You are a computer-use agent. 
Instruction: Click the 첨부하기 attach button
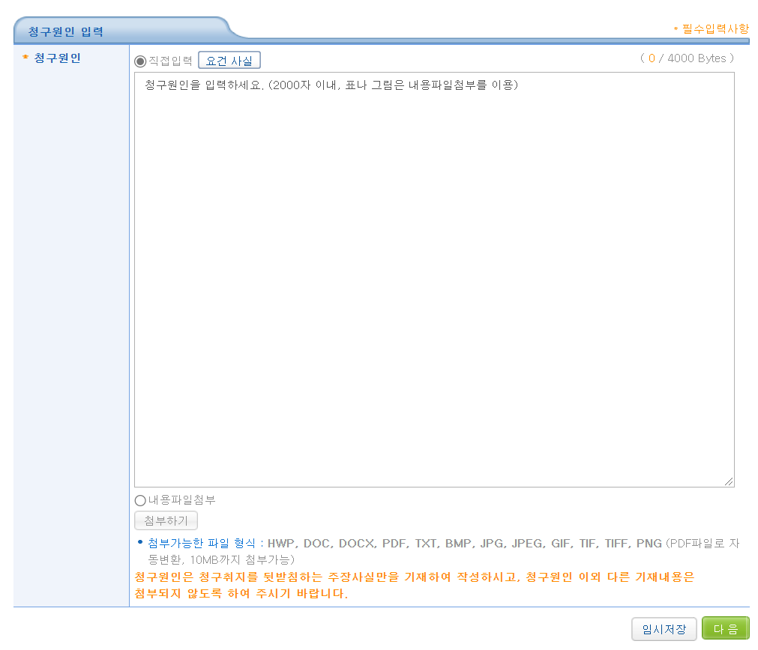point(166,520)
